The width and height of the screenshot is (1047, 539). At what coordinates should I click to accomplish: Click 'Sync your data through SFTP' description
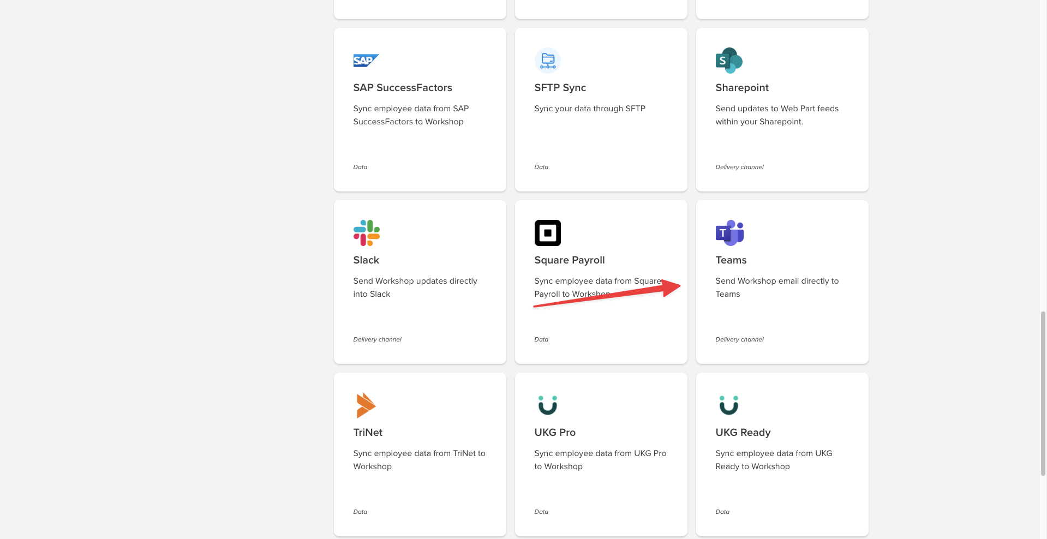(590, 109)
